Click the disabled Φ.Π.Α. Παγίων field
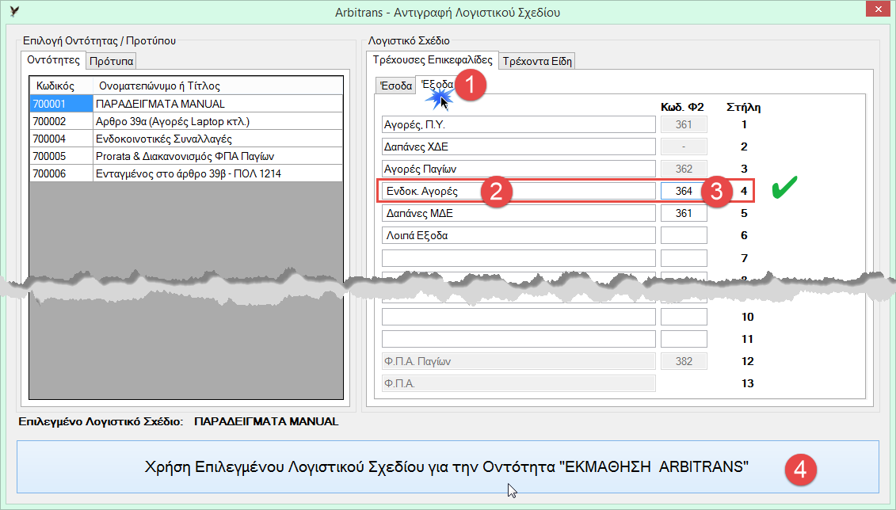Image resolution: width=896 pixels, height=510 pixels. point(518,361)
